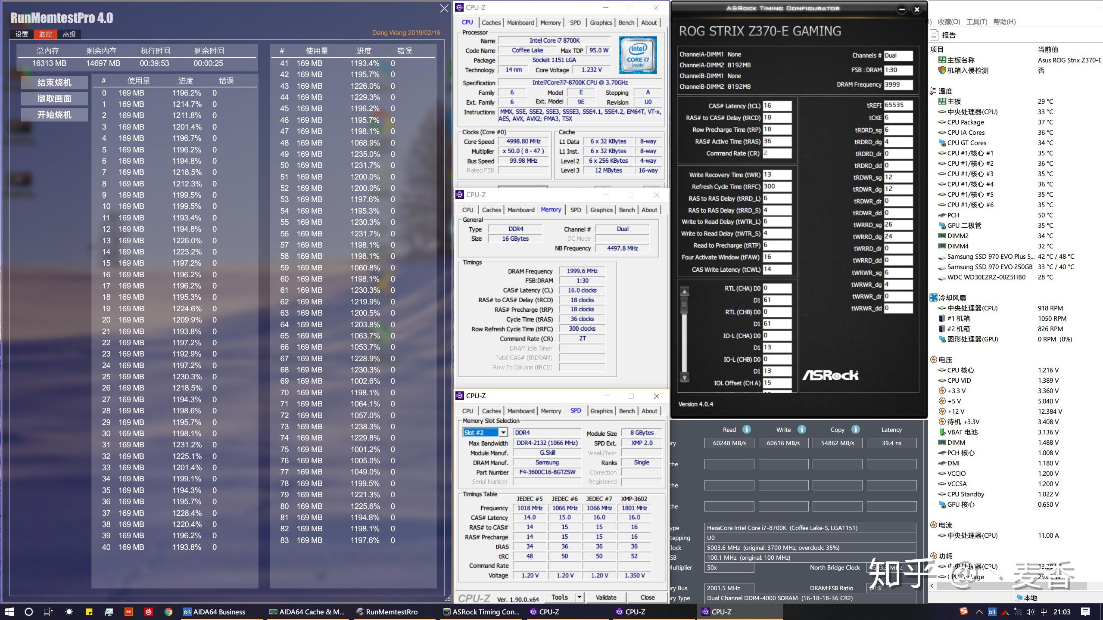Click 冷却风扇 fan section icon in AIDA64
This screenshot has width=1103, height=620.
coord(934,298)
